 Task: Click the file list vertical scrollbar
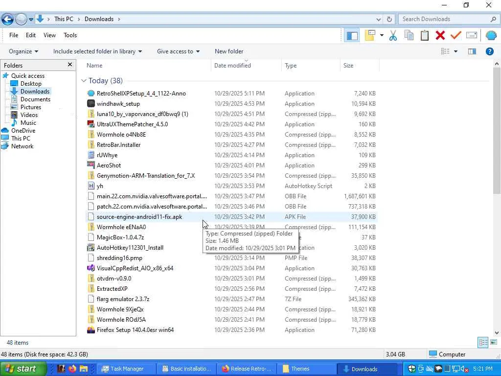(x=497, y=130)
